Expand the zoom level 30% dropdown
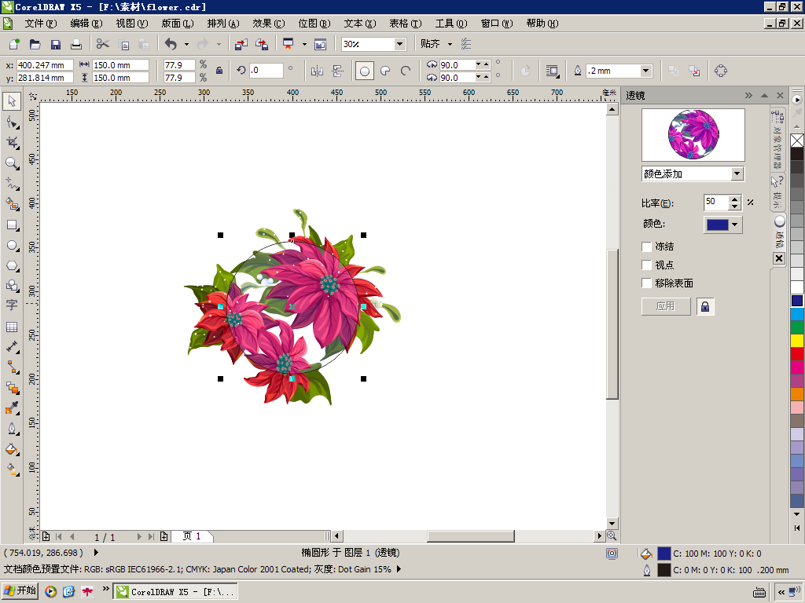The width and height of the screenshot is (805, 603). pyautogui.click(x=399, y=45)
